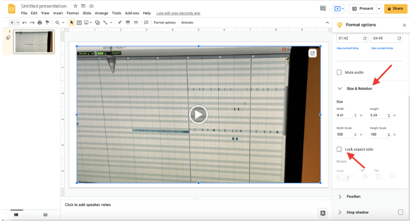The height and width of the screenshot is (221, 410).
Task: Reset the 01:42 start time
Action: 365,38
